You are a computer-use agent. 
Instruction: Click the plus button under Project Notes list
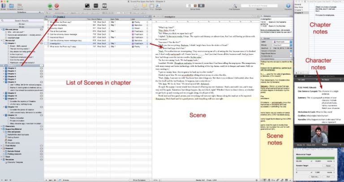(x=297, y=73)
